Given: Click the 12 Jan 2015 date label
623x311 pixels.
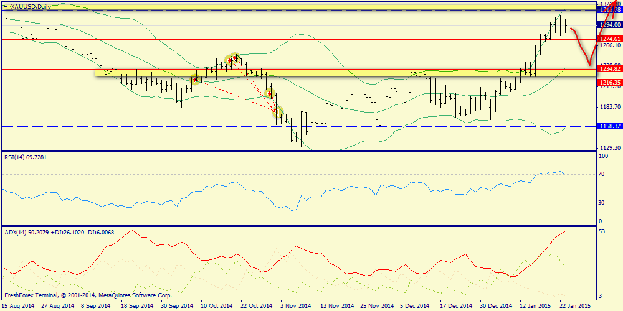Looking at the screenshot, I should pos(534,306).
